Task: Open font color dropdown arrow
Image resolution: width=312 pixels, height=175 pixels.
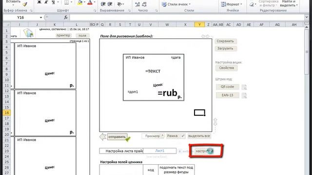Action: 95,2
